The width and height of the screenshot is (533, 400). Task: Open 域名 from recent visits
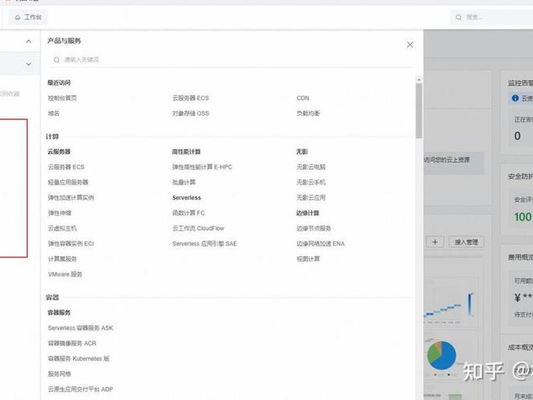(x=53, y=113)
